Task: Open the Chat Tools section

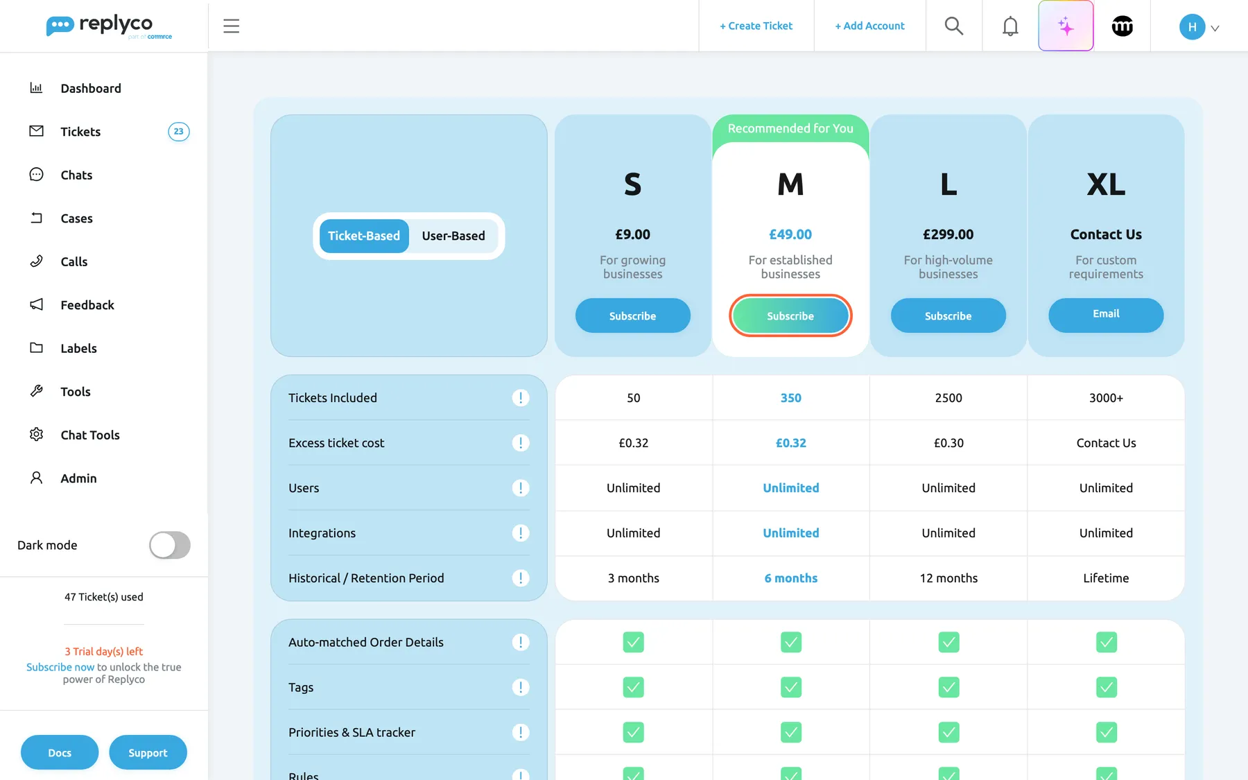Action: coord(90,435)
